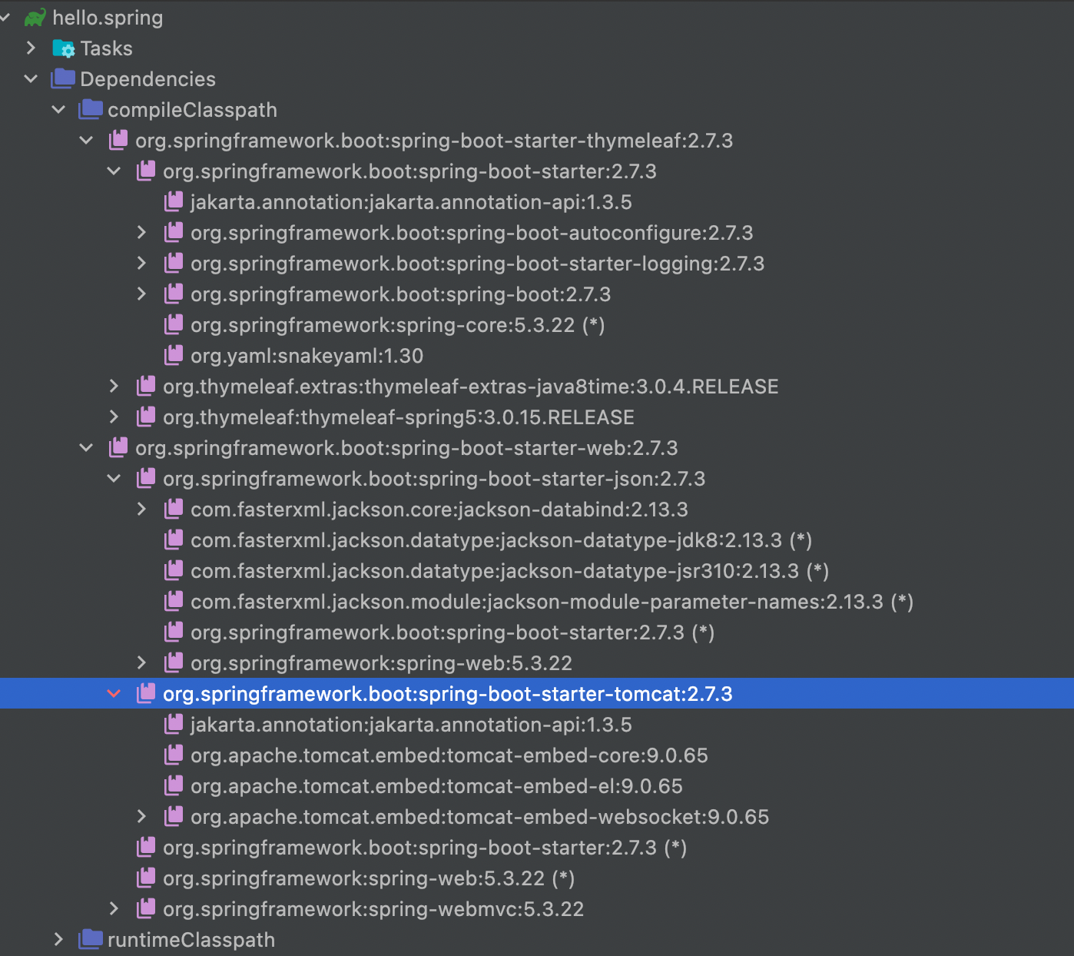Viewport: 1074px width, 956px height.
Task: Click library icon of spring-webmvc:5.3.22
Action: pos(146,908)
